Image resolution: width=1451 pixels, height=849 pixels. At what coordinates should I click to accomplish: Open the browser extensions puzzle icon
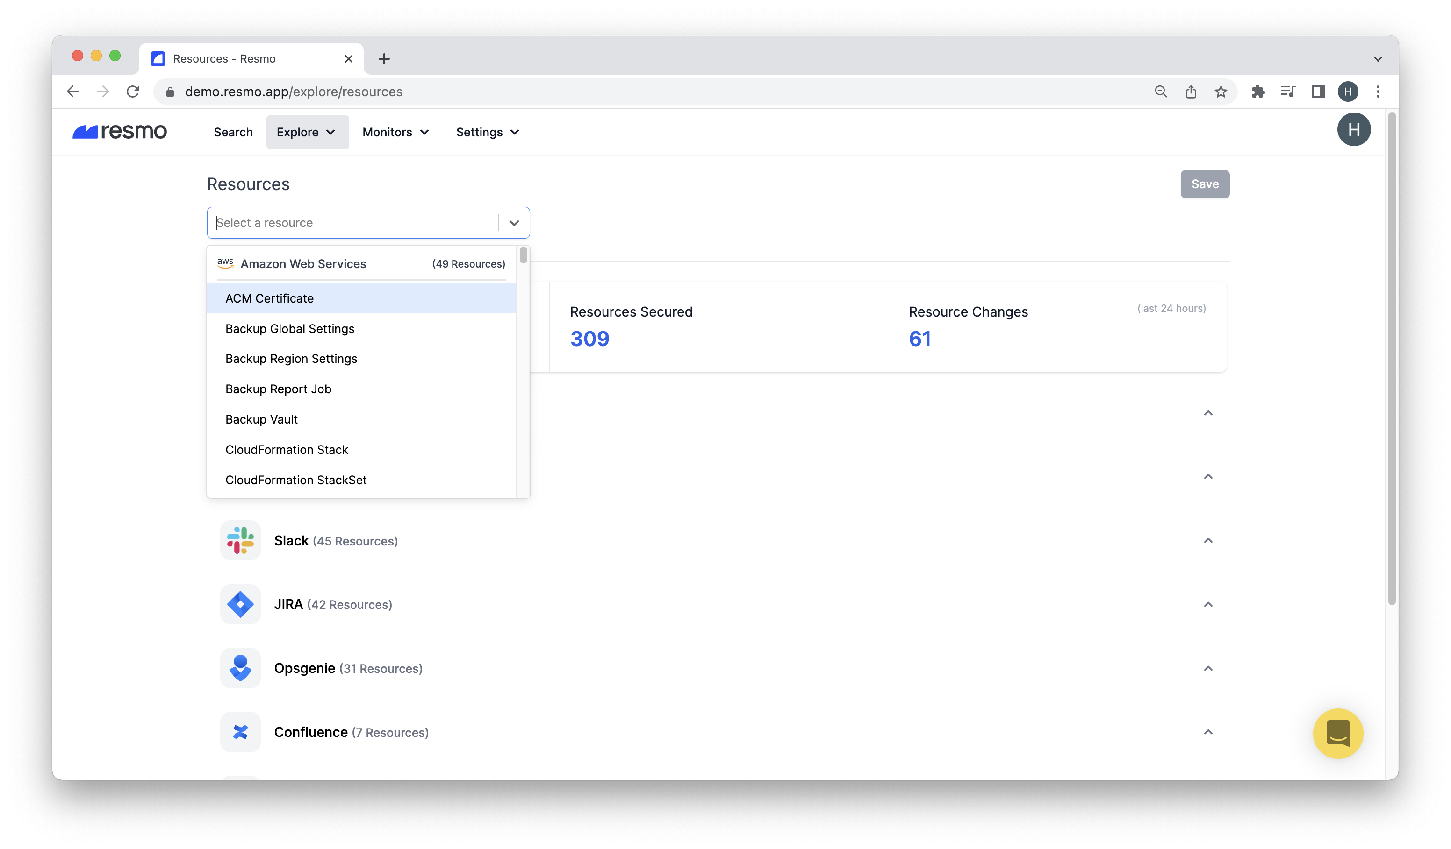tap(1258, 92)
